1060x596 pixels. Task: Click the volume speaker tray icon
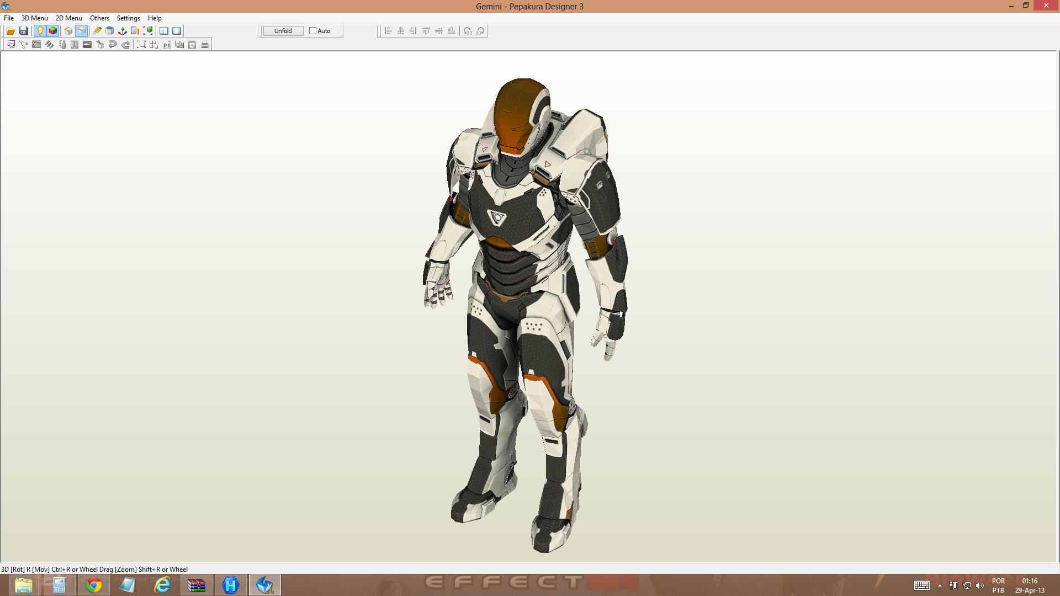pyautogui.click(x=980, y=586)
